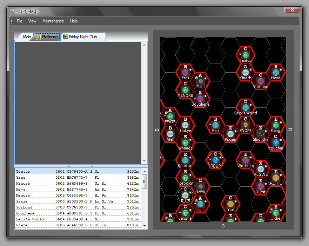Screen dimensions: 309x246
Task: Select the Regina world icon
Action: [200, 204]
